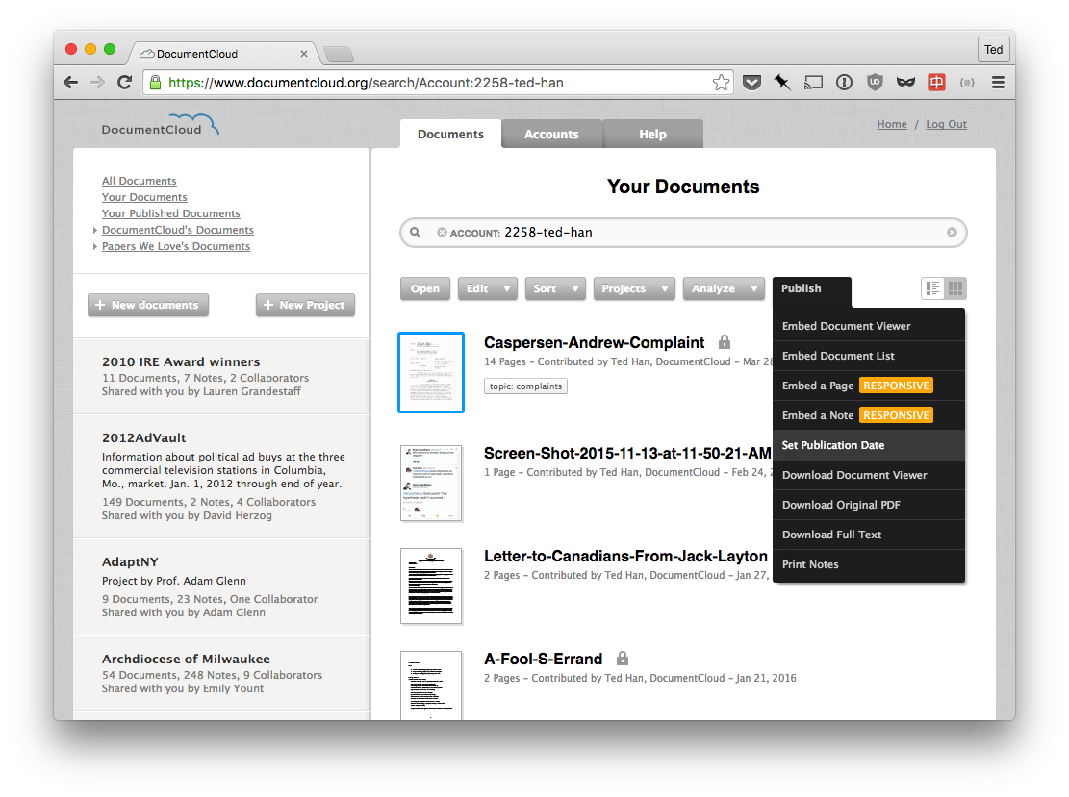Open the Sort dropdown menu
The image size is (1069, 797).
pyautogui.click(x=555, y=288)
